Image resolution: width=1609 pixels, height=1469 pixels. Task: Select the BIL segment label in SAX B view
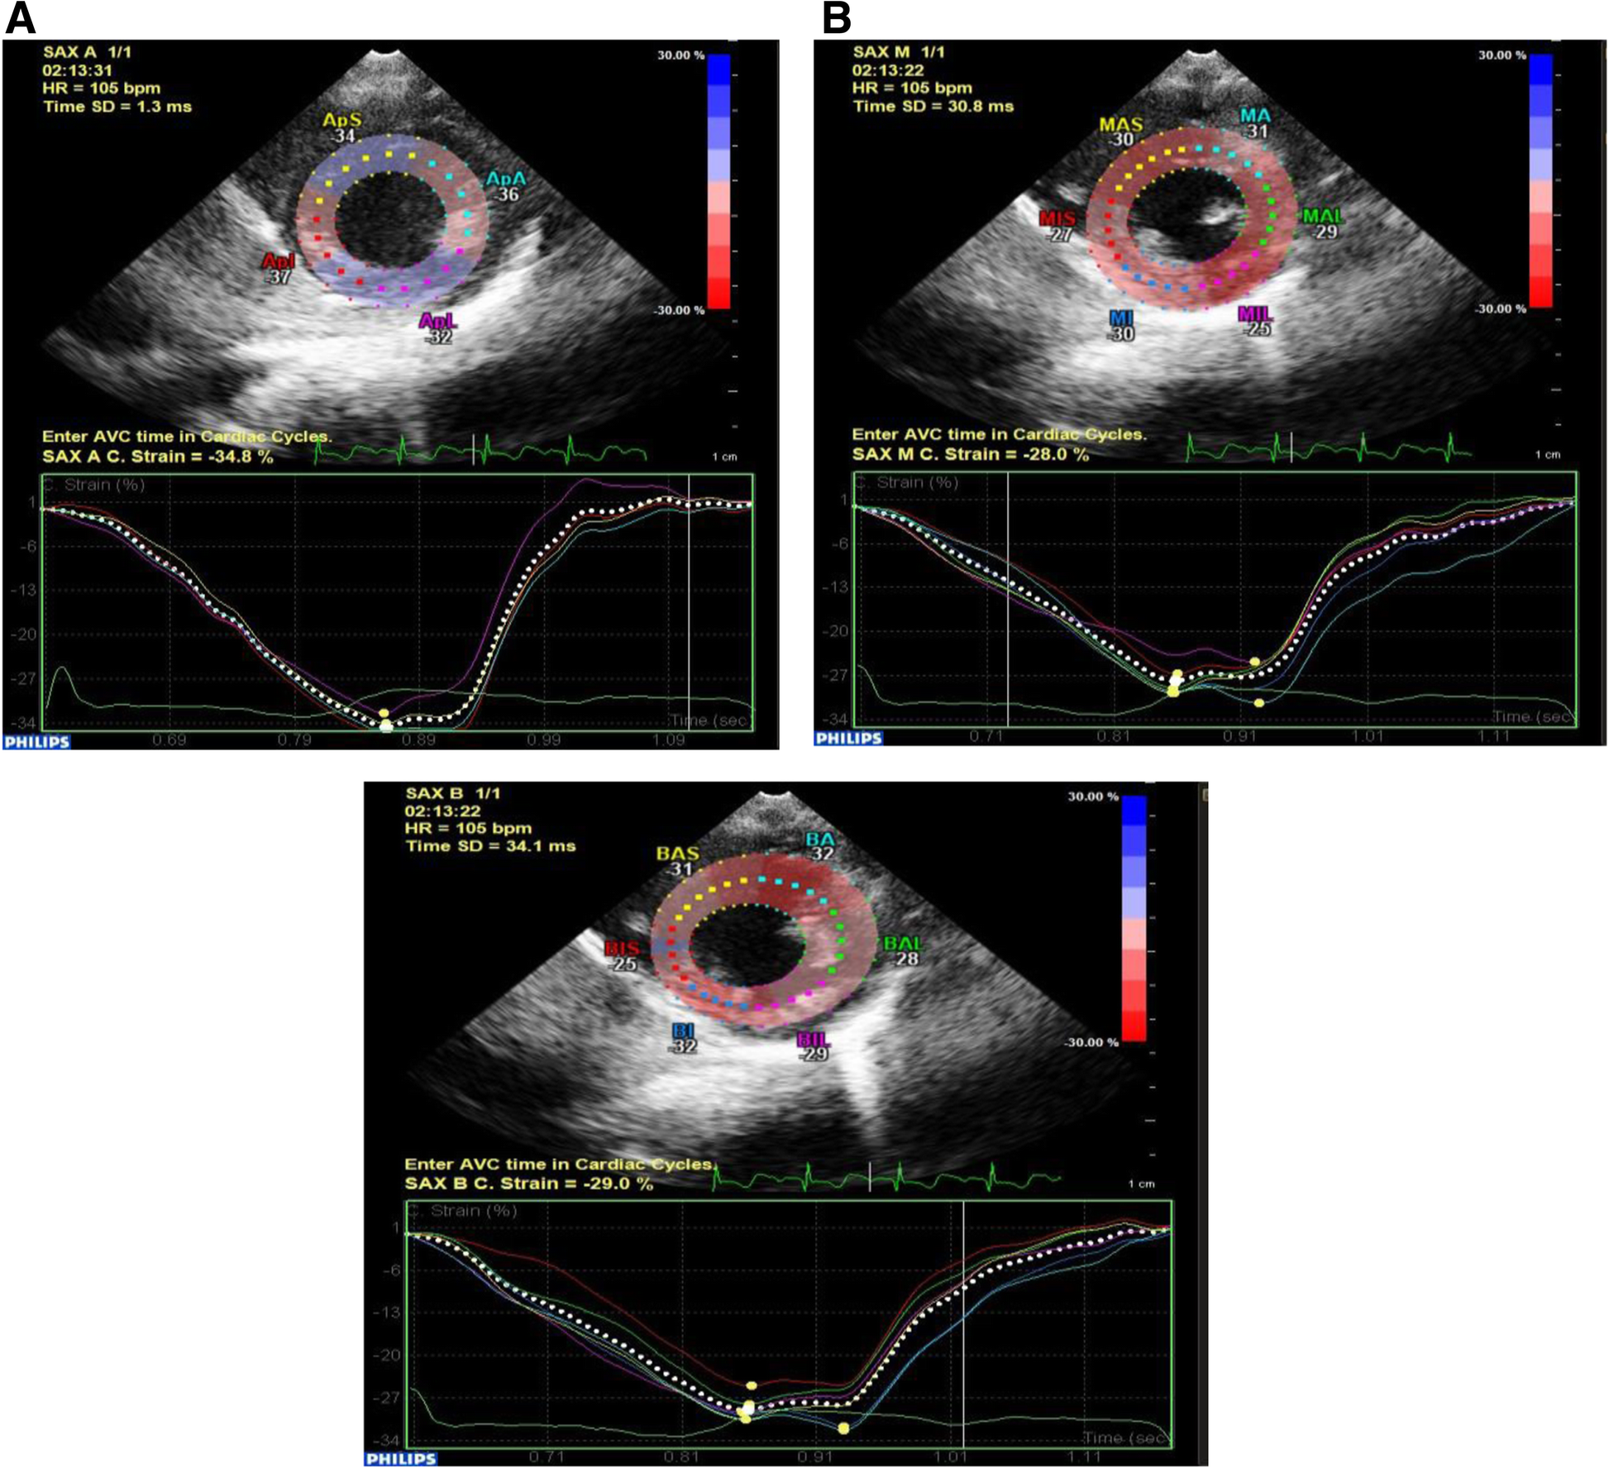point(814,1040)
